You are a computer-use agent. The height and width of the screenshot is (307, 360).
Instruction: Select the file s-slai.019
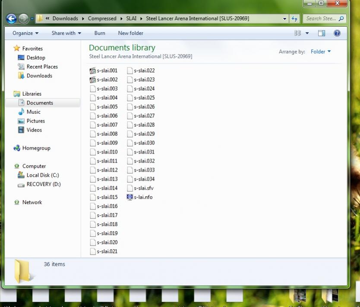(x=104, y=233)
